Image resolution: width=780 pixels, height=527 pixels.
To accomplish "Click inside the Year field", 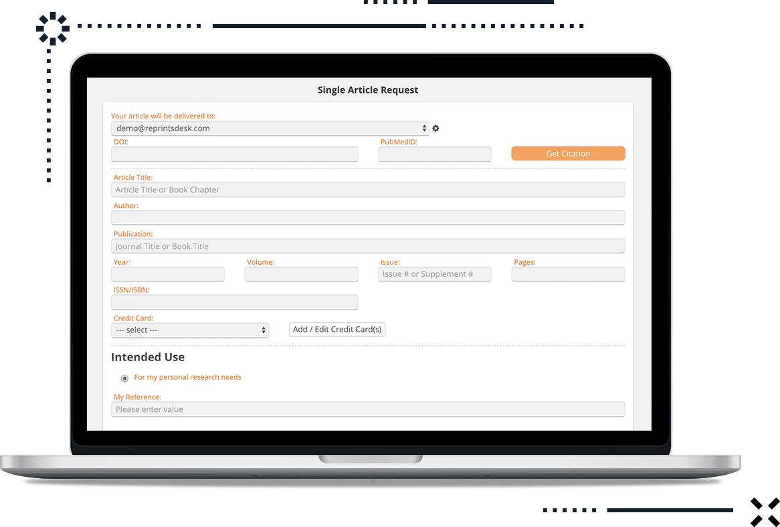I will pyautogui.click(x=167, y=274).
